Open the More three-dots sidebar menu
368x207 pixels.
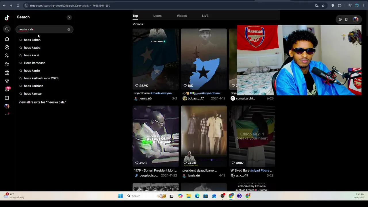[7, 114]
